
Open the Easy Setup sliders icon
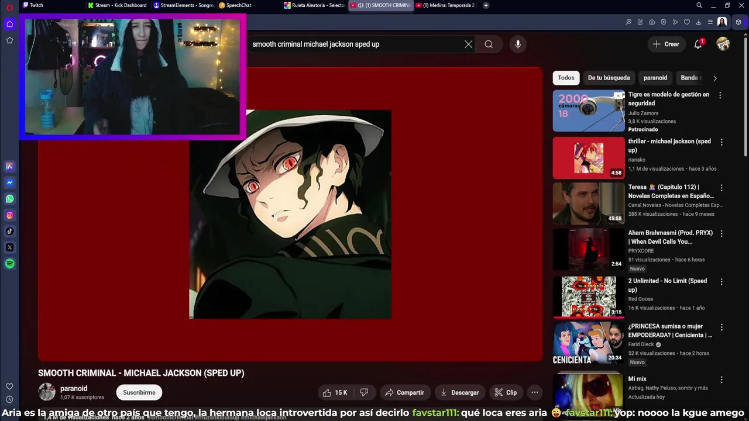click(710, 22)
